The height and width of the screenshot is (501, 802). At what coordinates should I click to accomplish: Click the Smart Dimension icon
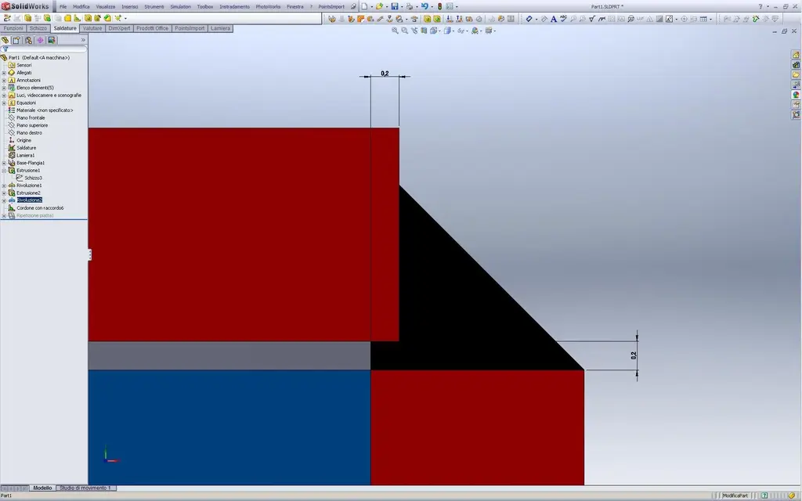[x=529, y=19]
